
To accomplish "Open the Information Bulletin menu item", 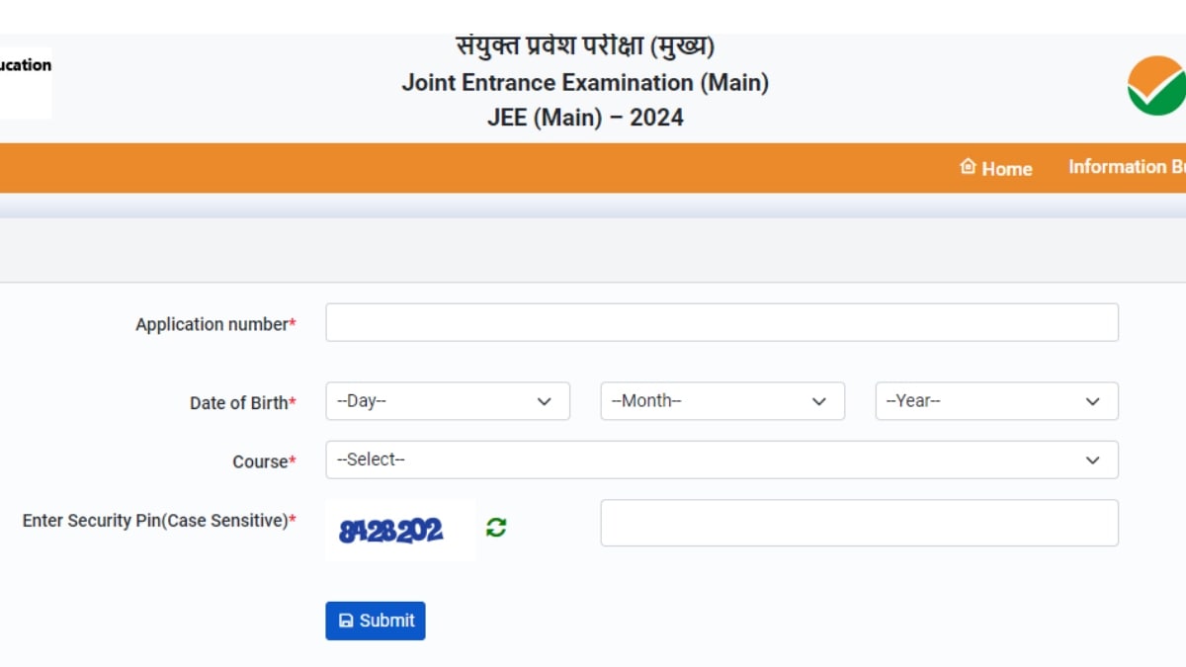I will point(1127,167).
